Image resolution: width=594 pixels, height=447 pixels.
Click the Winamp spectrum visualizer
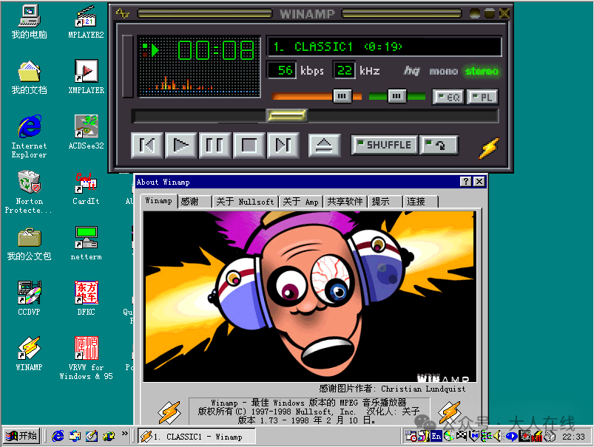click(199, 83)
